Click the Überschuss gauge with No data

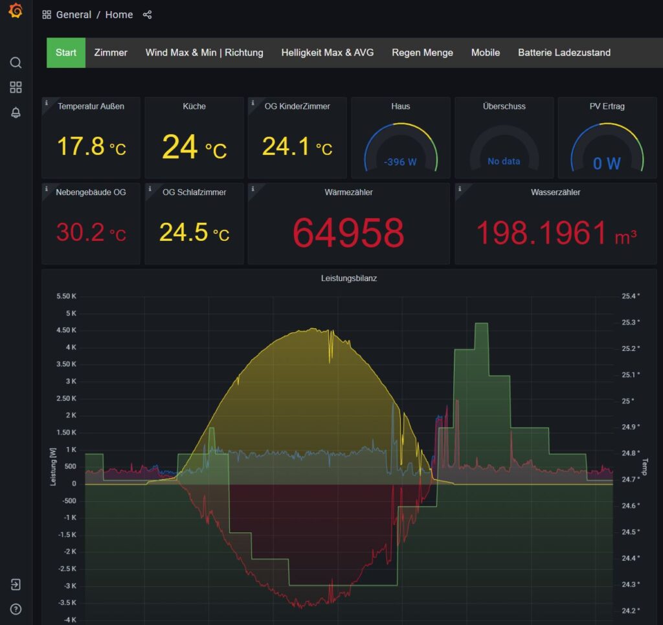504,148
